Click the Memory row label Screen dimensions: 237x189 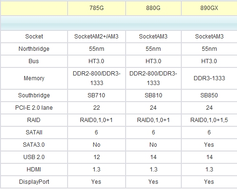click(34, 78)
